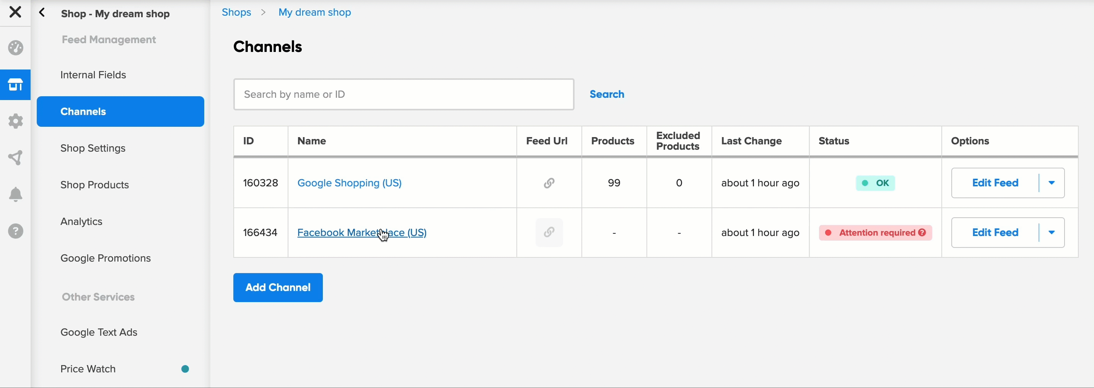Click the Shops breadcrumb link
The height and width of the screenshot is (388, 1094).
(x=236, y=12)
